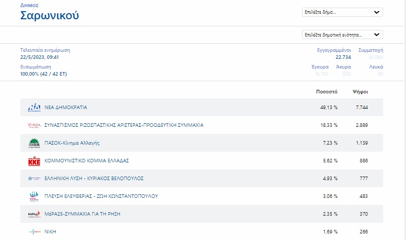Screen dimensions: 406x240
Task: Click the Δήμος label above the title
Action: [29, 6]
